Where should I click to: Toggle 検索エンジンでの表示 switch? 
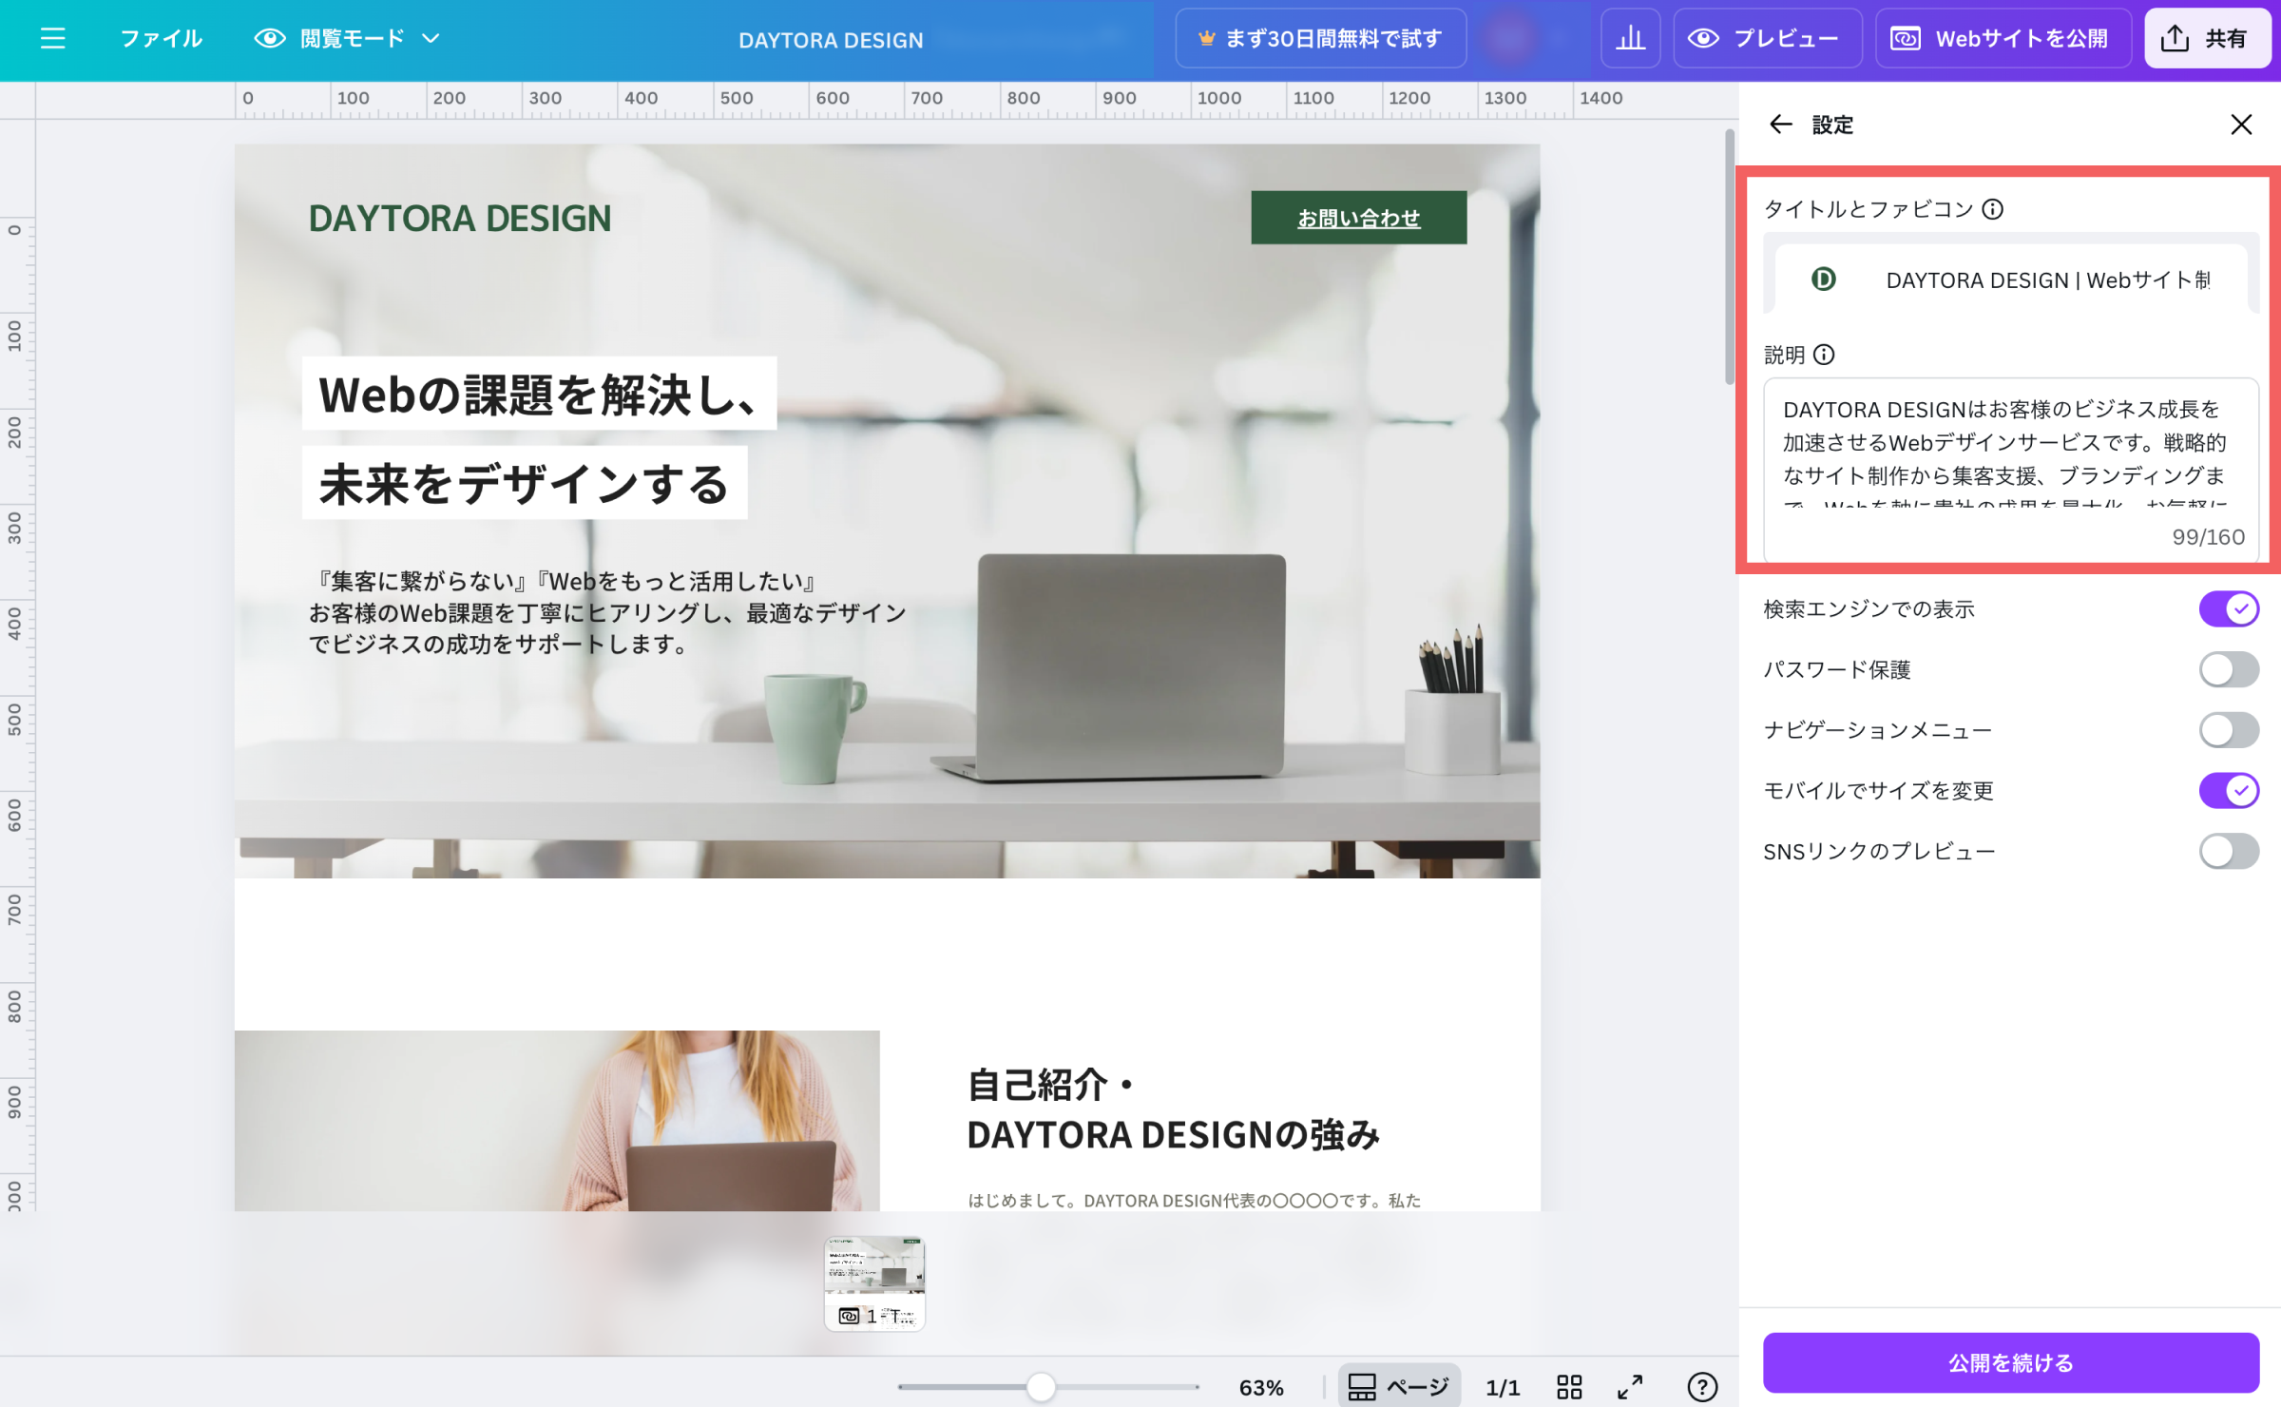point(2228,608)
